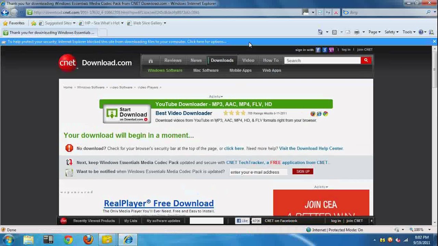Click the e-mail address input field
The image size is (438, 246).
coord(259,172)
